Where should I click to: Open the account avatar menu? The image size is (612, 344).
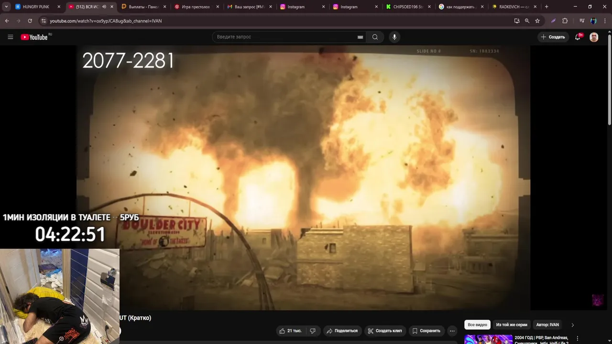coord(594,37)
